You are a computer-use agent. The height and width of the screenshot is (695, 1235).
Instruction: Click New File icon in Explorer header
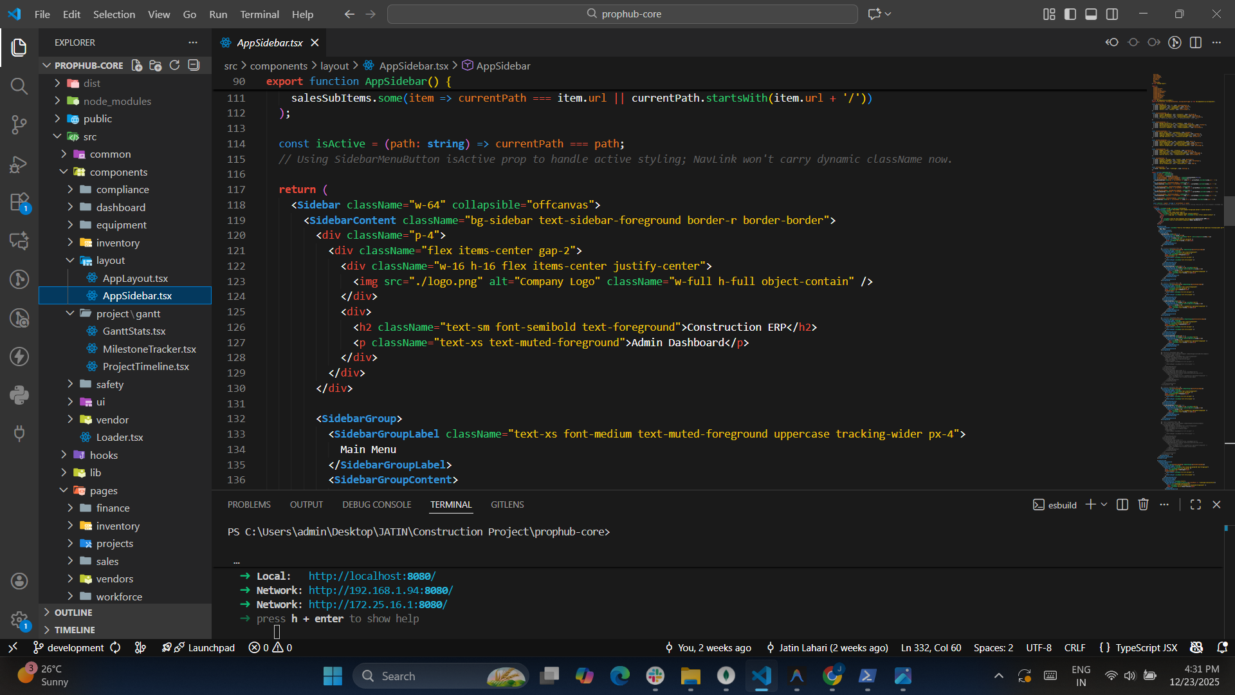(x=137, y=66)
